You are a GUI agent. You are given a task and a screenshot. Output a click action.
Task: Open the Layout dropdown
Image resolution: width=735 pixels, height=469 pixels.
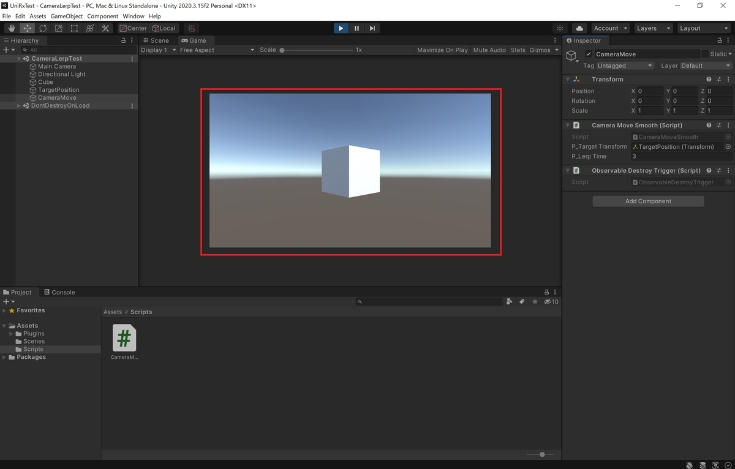pyautogui.click(x=703, y=28)
